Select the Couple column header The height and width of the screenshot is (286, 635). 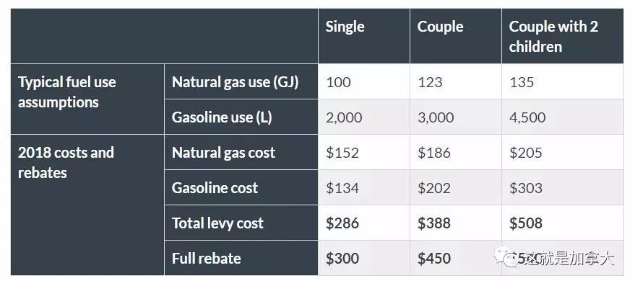440,27
